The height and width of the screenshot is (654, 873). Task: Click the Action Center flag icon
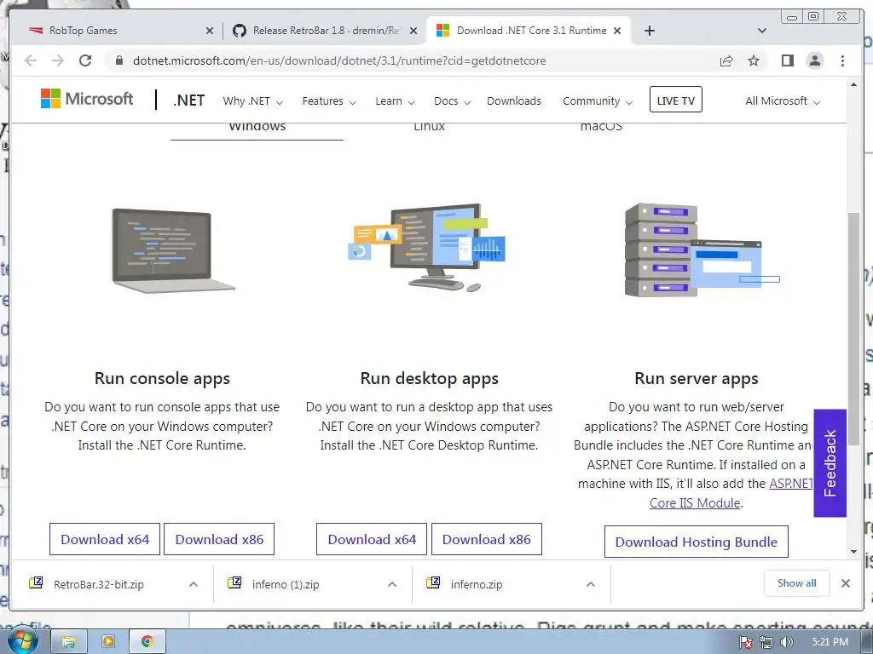[746, 643]
